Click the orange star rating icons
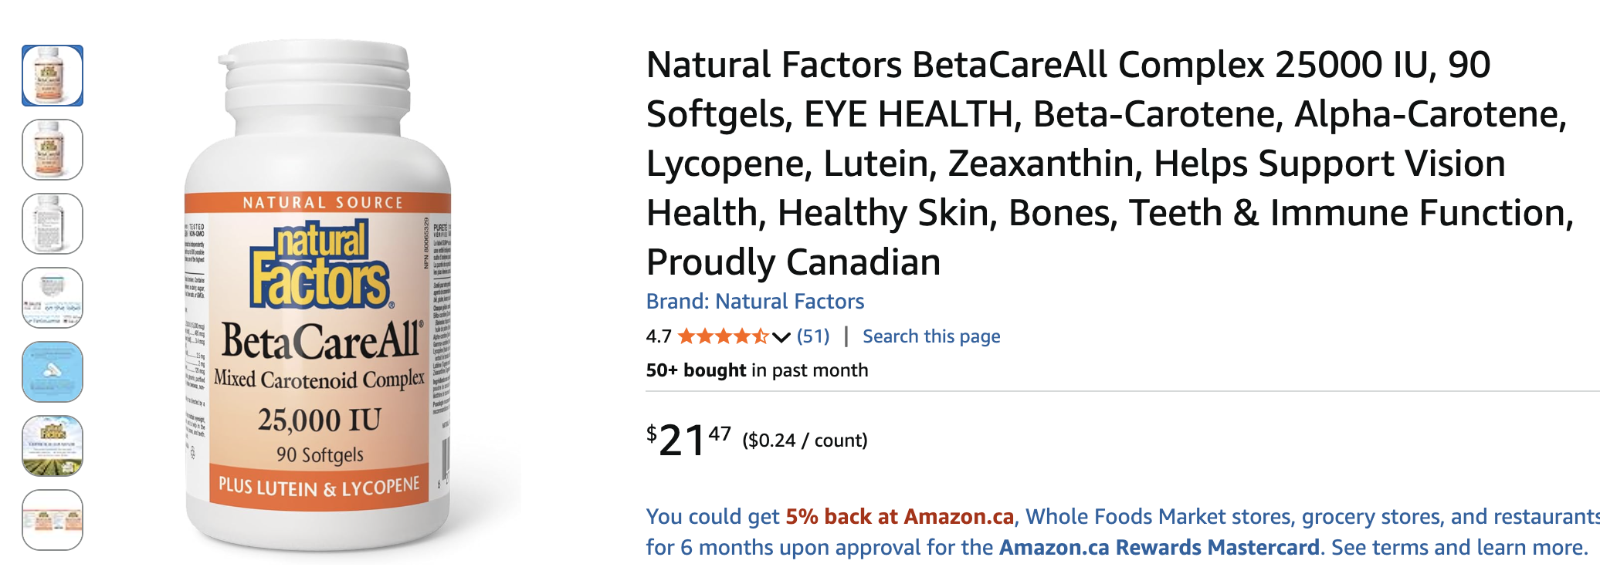Image resolution: width=1600 pixels, height=574 pixels. [x=723, y=336]
